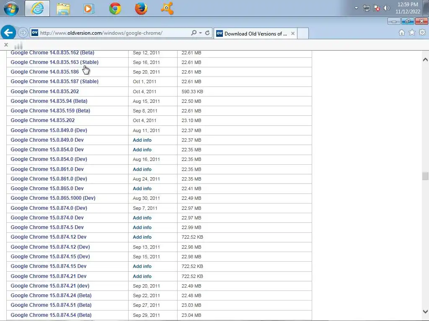The image size is (429, 321).
Task: Open Google Chrome 14.835.159 (Beta) link
Action: [x=50, y=110]
